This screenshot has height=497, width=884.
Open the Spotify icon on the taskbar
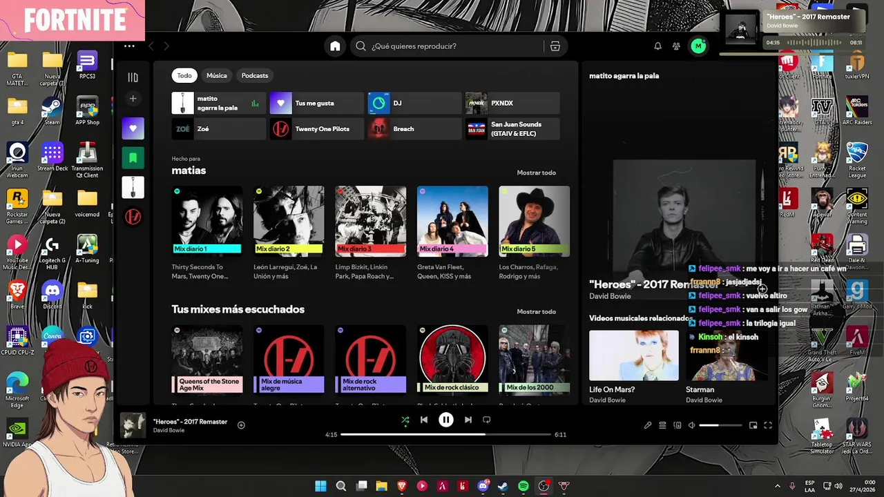click(523, 486)
